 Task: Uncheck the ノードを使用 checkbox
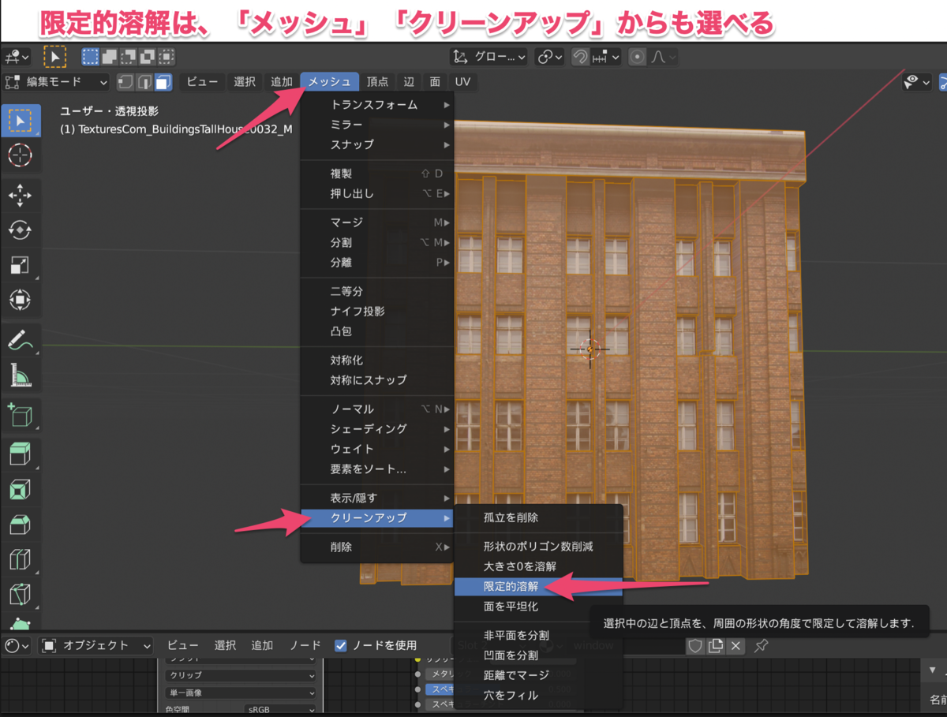[x=340, y=645]
